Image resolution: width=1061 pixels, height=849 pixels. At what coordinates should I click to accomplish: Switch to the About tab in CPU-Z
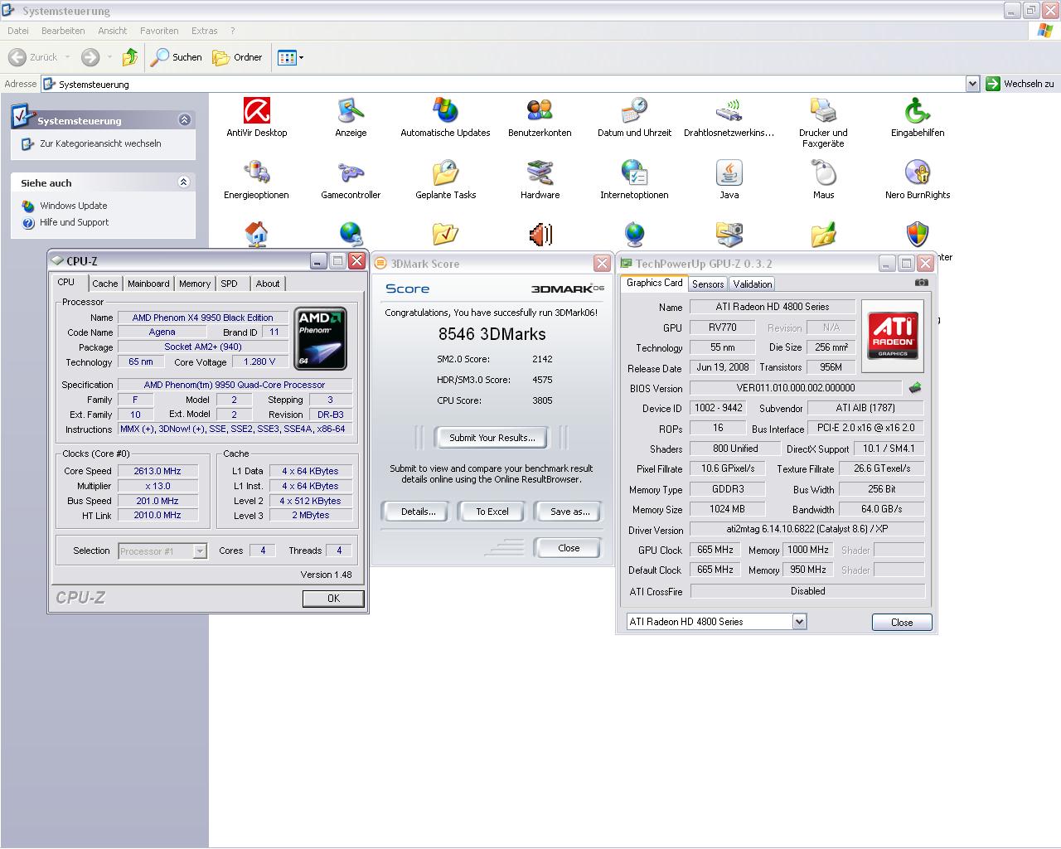(x=268, y=284)
